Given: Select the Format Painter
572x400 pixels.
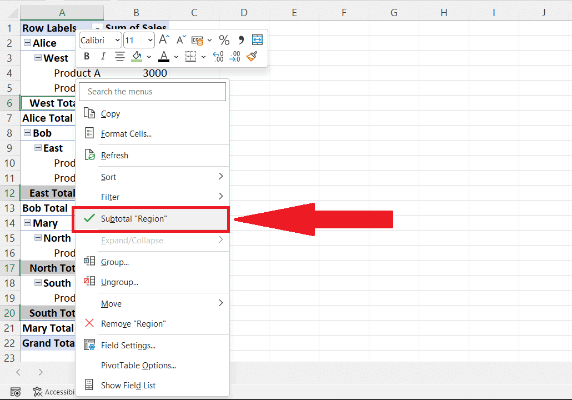Looking at the screenshot, I should pyautogui.click(x=252, y=56).
